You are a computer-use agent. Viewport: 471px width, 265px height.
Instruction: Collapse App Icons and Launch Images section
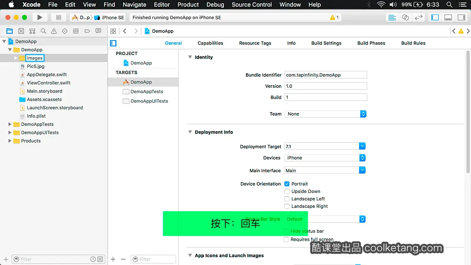click(190, 255)
